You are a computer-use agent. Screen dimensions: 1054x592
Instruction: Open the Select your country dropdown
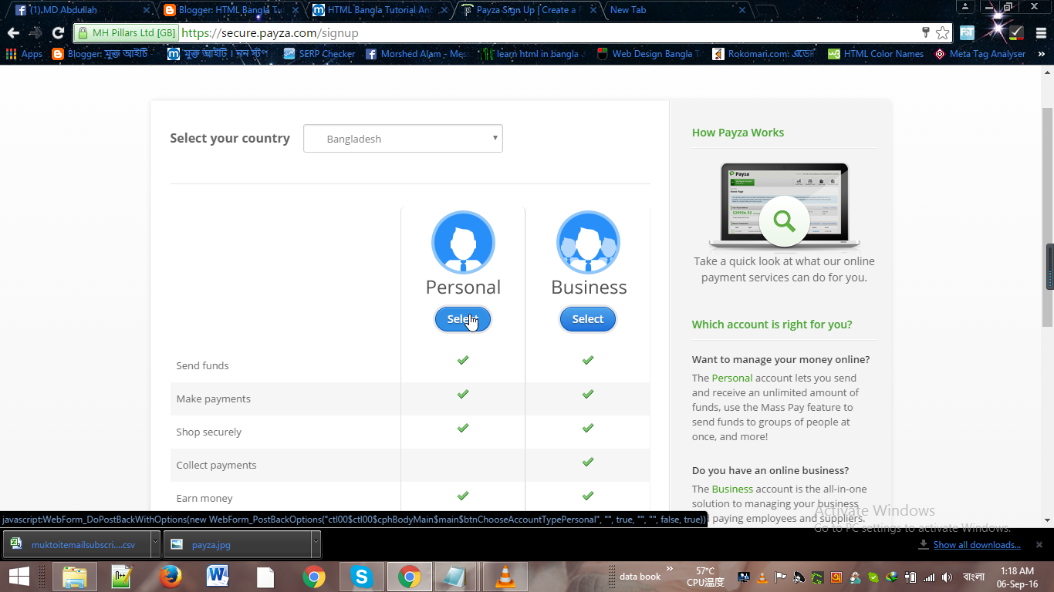[403, 139]
